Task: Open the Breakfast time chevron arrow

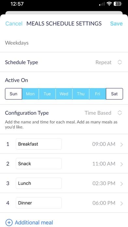Action: point(121,144)
